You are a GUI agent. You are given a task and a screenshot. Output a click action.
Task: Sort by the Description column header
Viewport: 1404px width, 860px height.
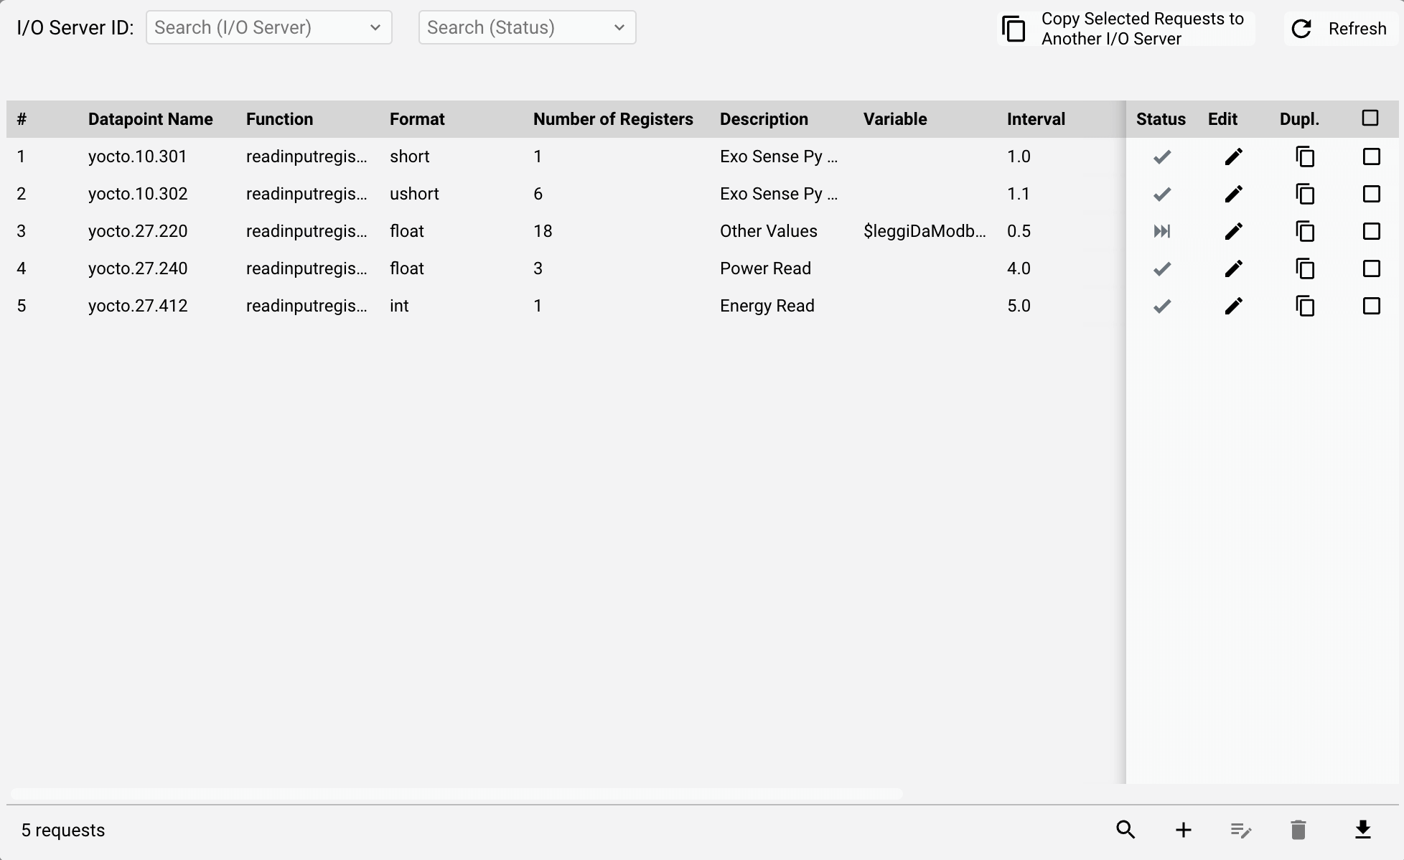pos(764,119)
